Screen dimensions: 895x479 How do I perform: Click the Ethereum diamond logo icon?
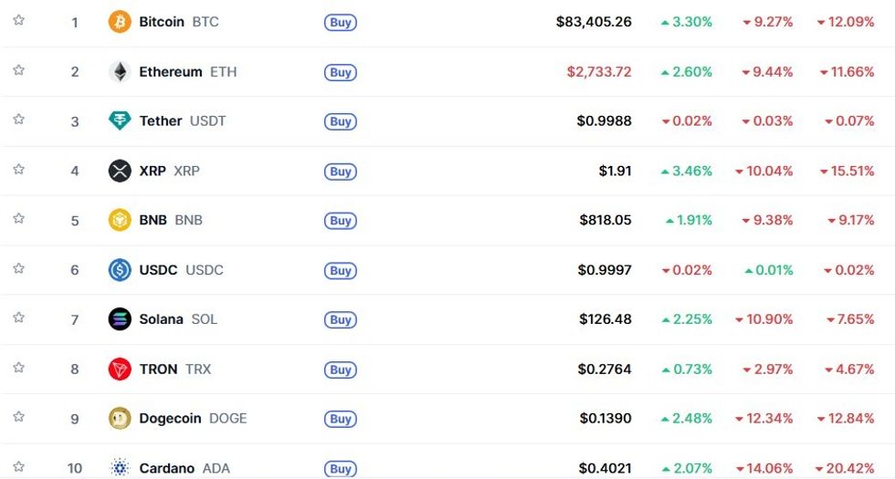click(120, 72)
